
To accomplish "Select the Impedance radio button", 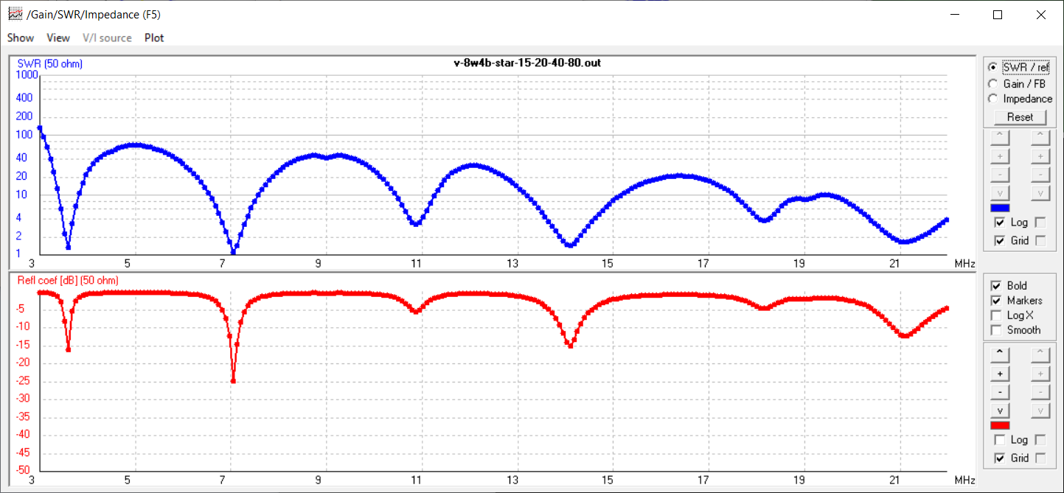I will pyautogui.click(x=992, y=99).
